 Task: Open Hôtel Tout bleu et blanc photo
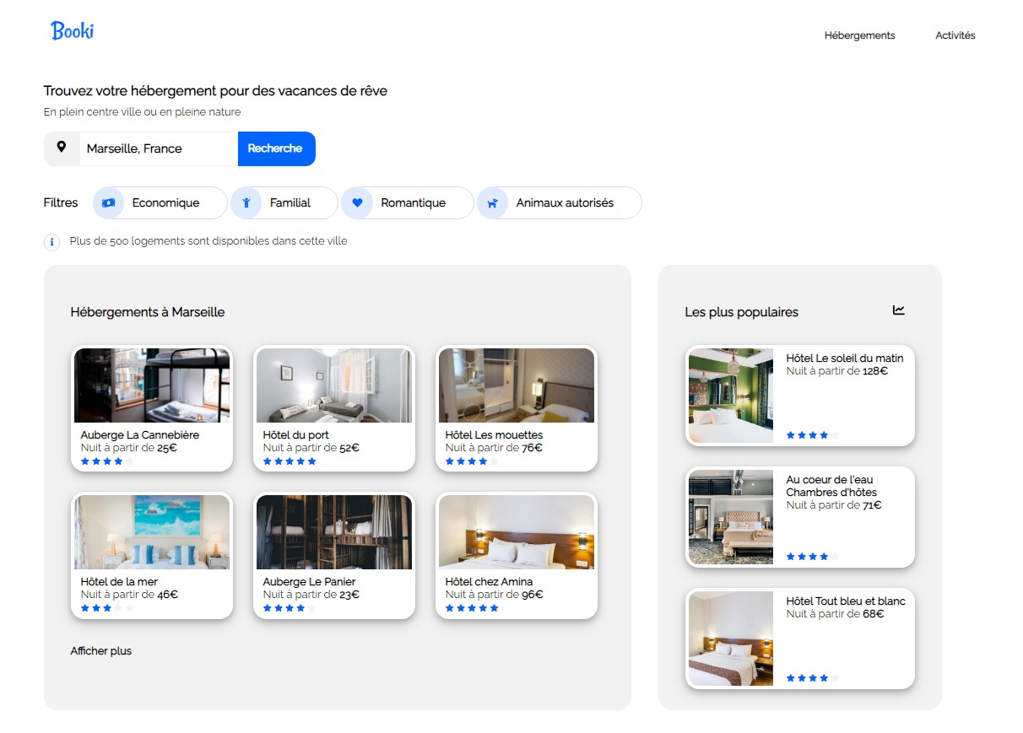click(731, 639)
